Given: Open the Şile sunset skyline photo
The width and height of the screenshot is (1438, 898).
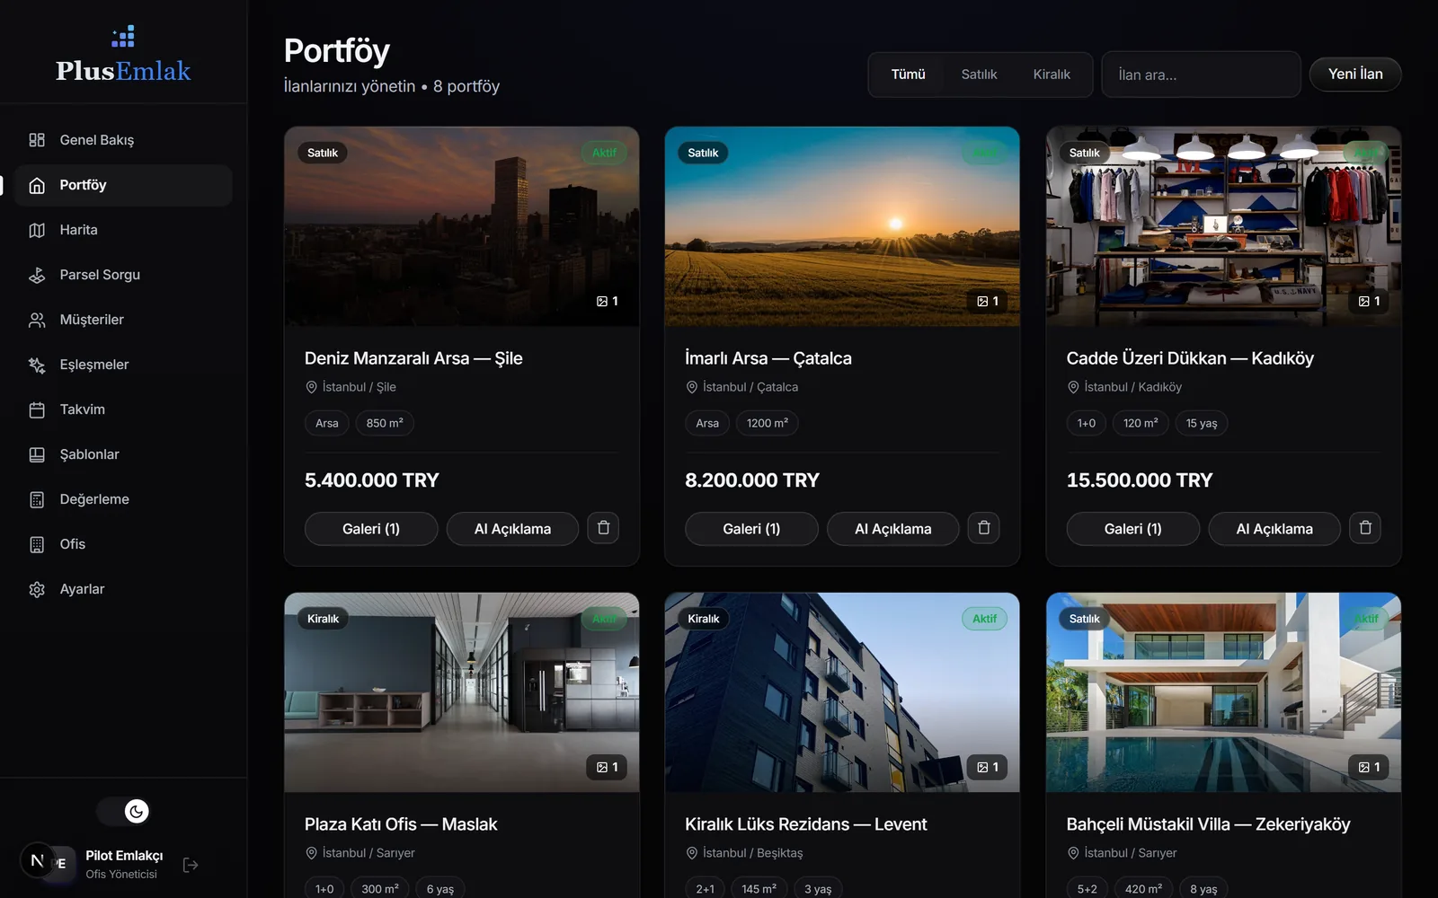Looking at the screenshot, I should 462,226.
